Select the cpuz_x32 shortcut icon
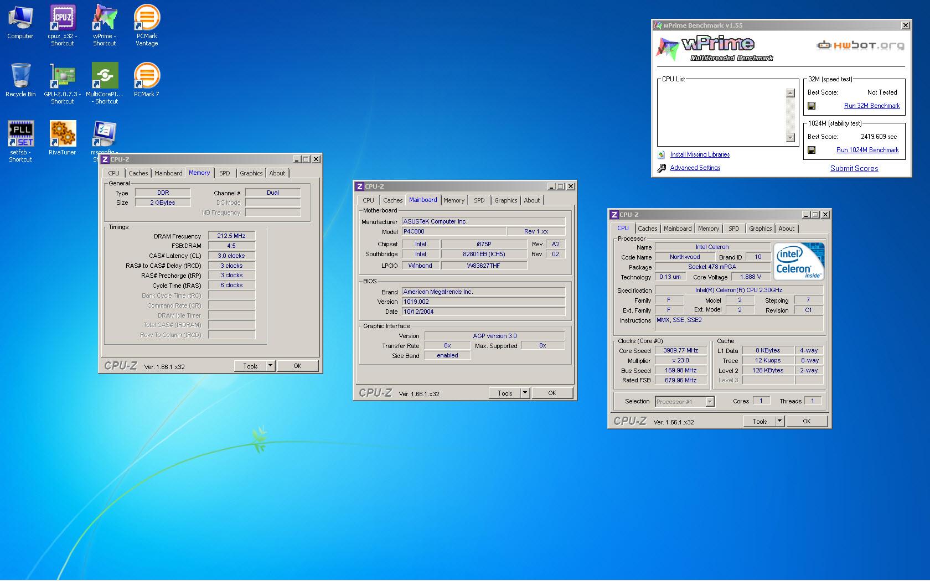The image size is (930, 581). (63, 25)
